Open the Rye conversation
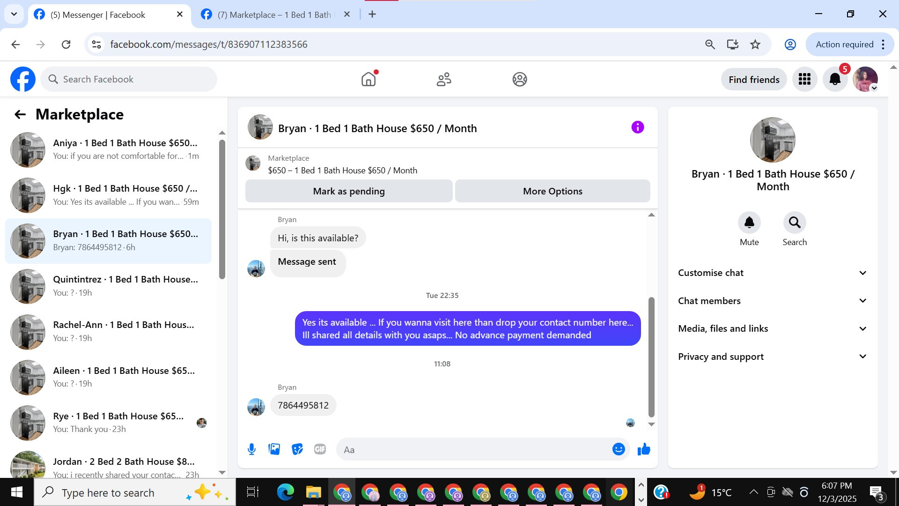 tap(108, 423)
